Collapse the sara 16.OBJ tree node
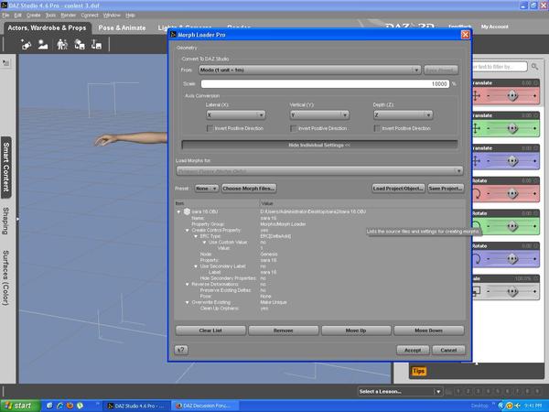549x412 pixels. (x=179, y=211)
